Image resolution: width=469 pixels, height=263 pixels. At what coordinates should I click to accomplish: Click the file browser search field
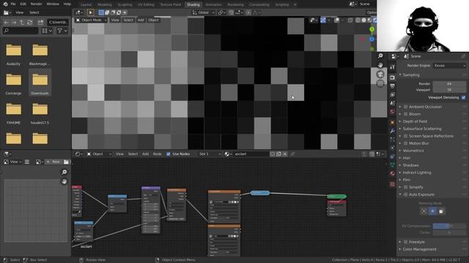tap(21, 31)
